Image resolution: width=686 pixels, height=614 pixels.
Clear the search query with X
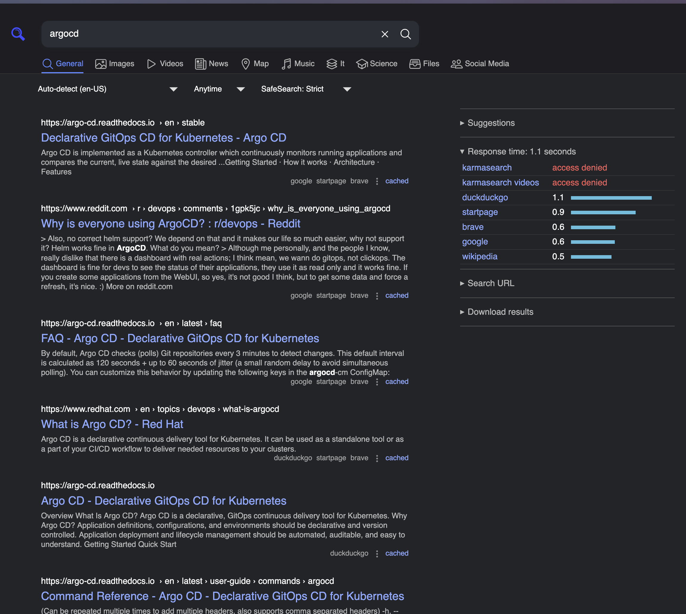pyautogui.click(x=384, y=34)
